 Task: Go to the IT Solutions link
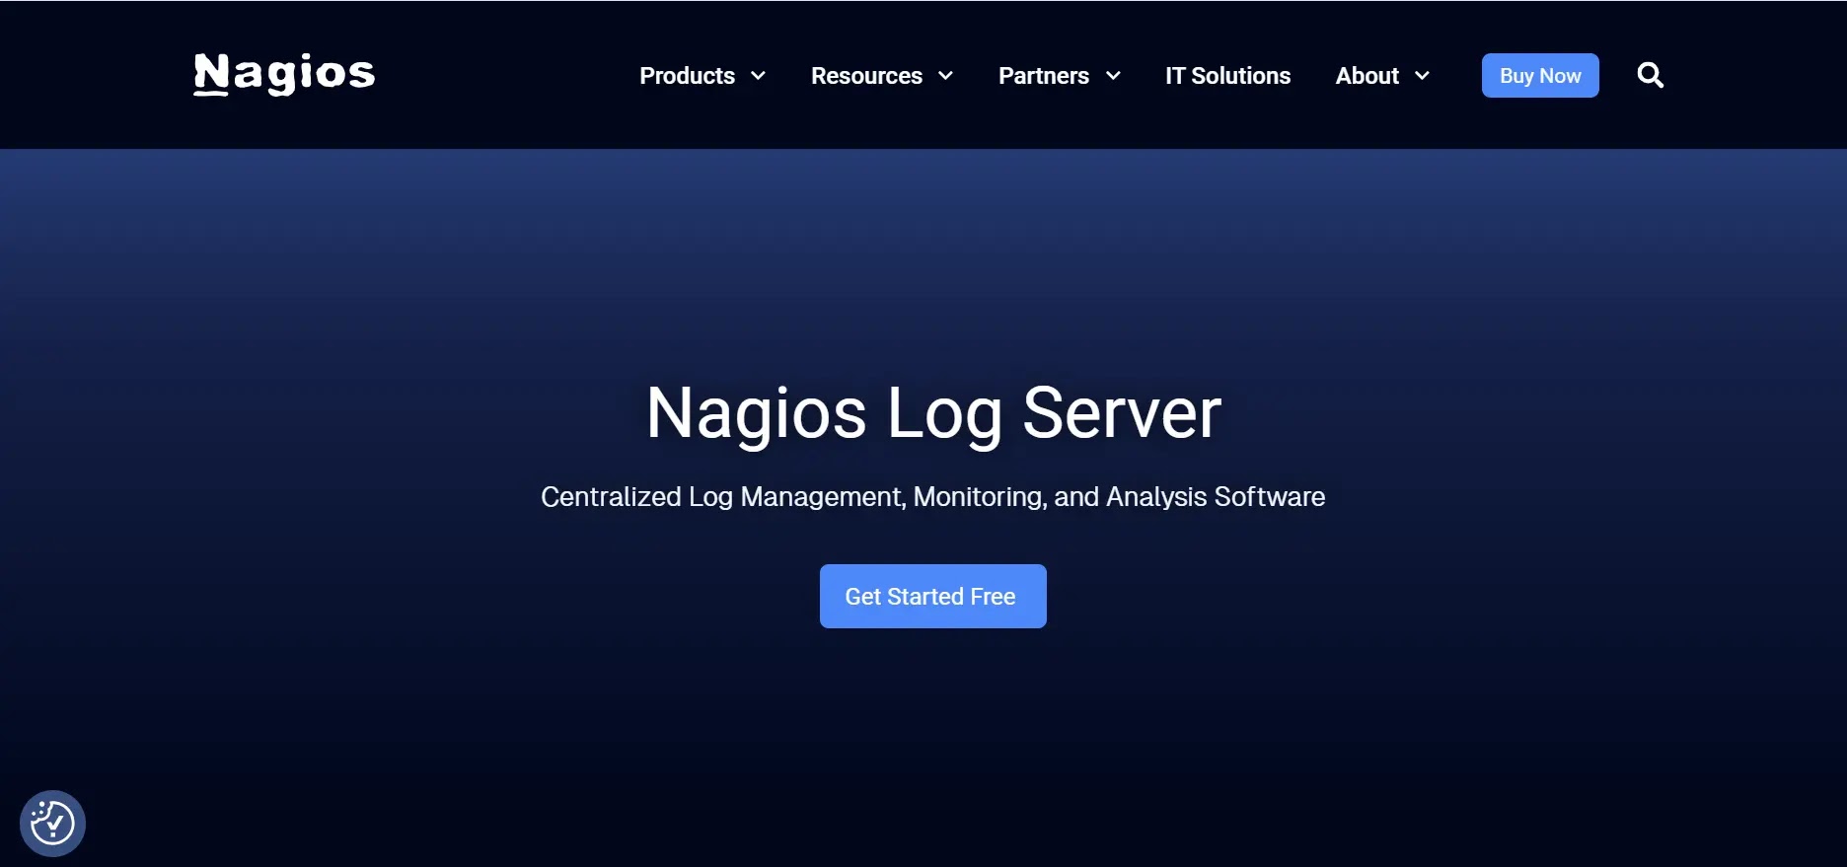click(x=1227, y=76)
